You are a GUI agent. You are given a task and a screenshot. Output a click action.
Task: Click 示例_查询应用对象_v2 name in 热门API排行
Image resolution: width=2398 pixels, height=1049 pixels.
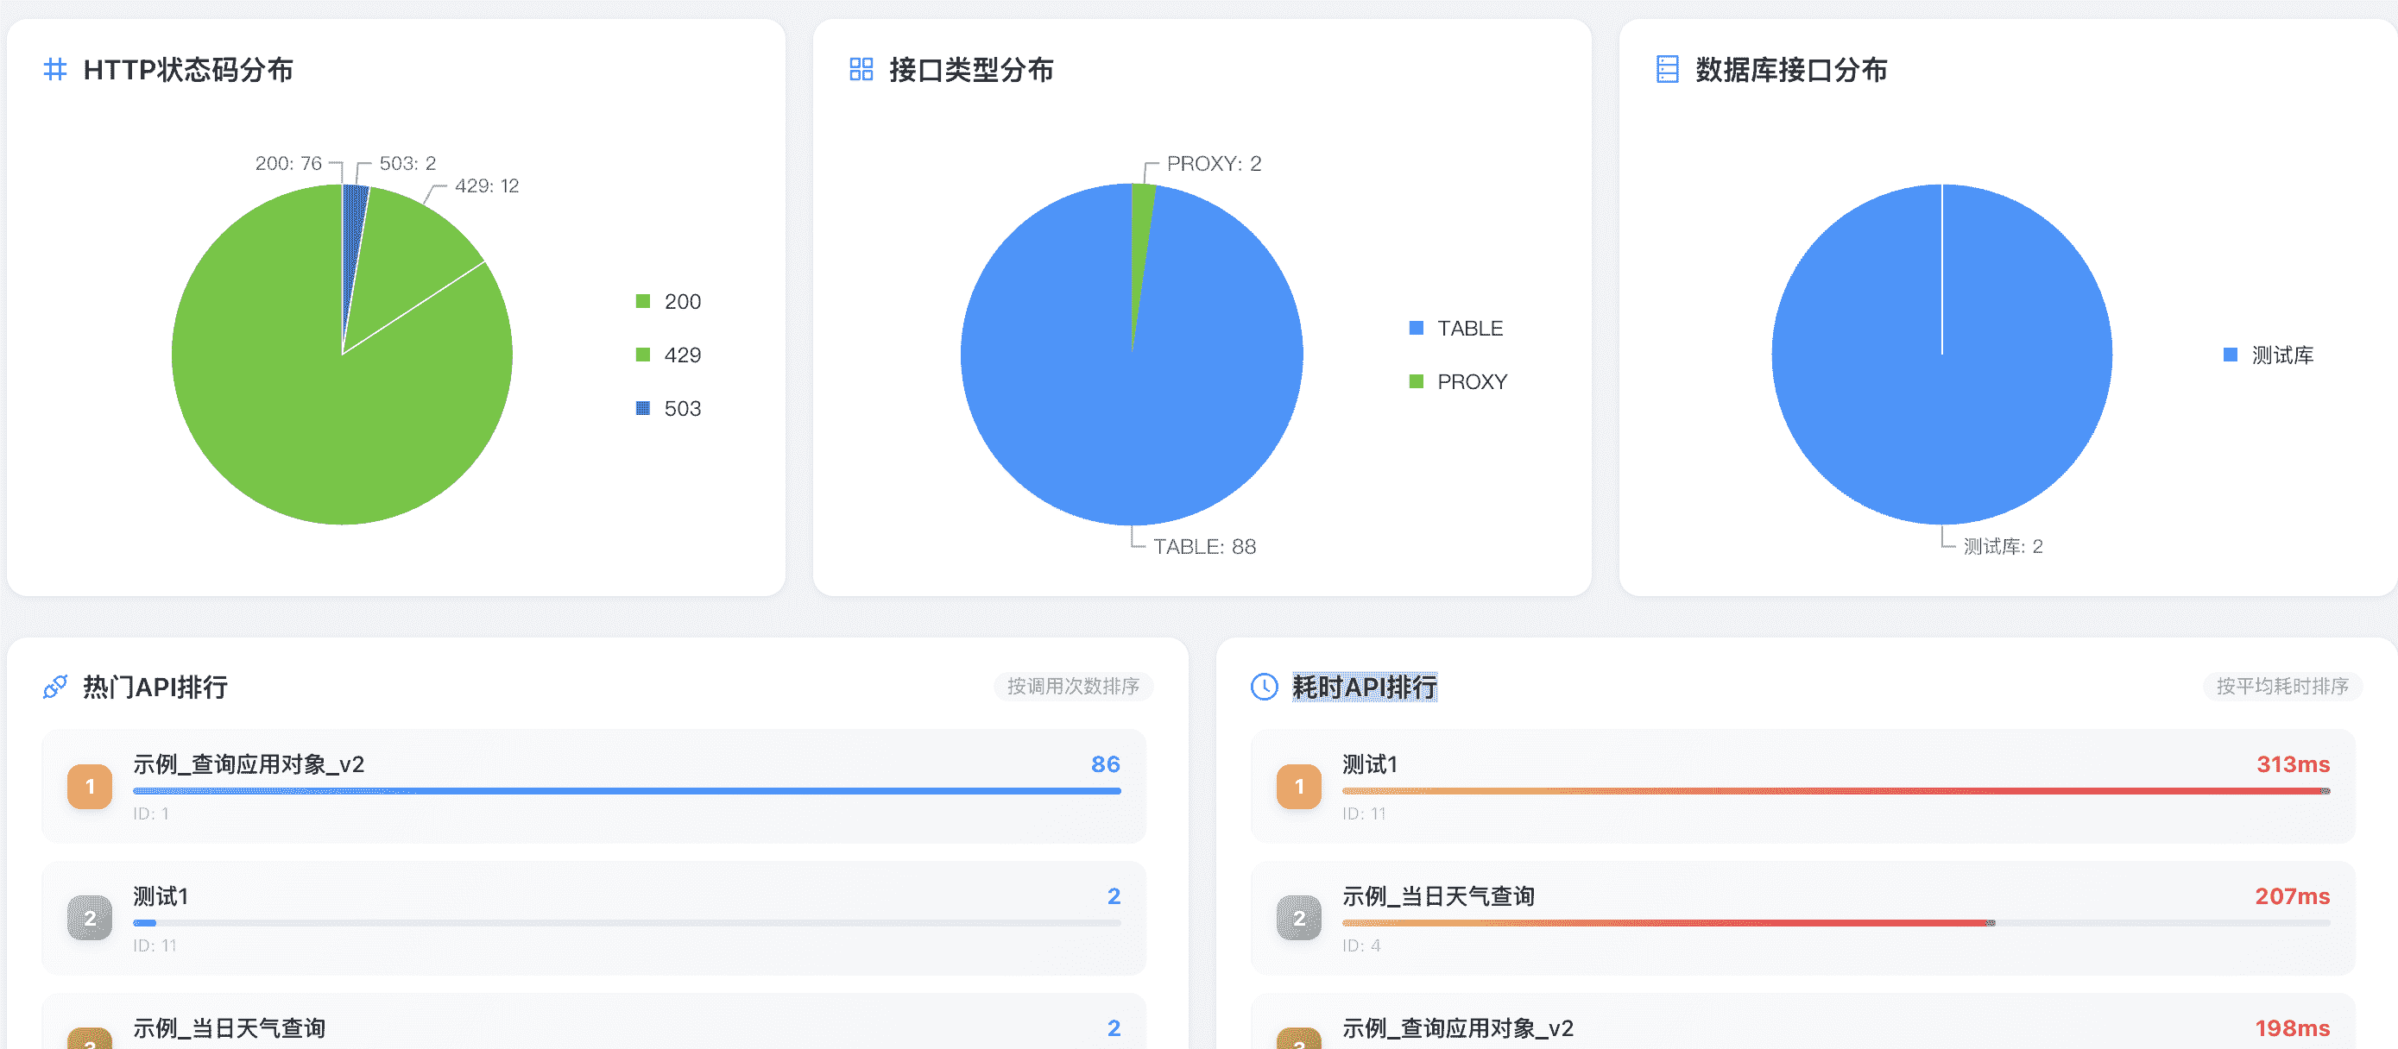[x=249, y=764]
